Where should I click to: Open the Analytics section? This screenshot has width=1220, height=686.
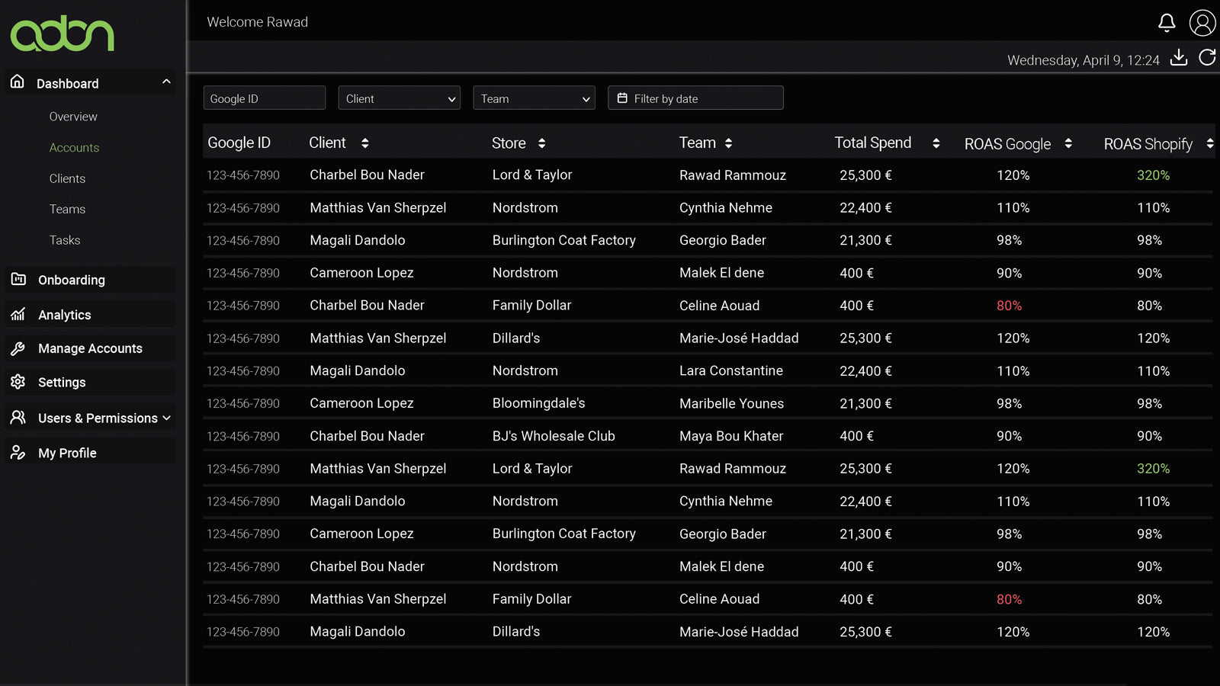[x=90, y=314]
